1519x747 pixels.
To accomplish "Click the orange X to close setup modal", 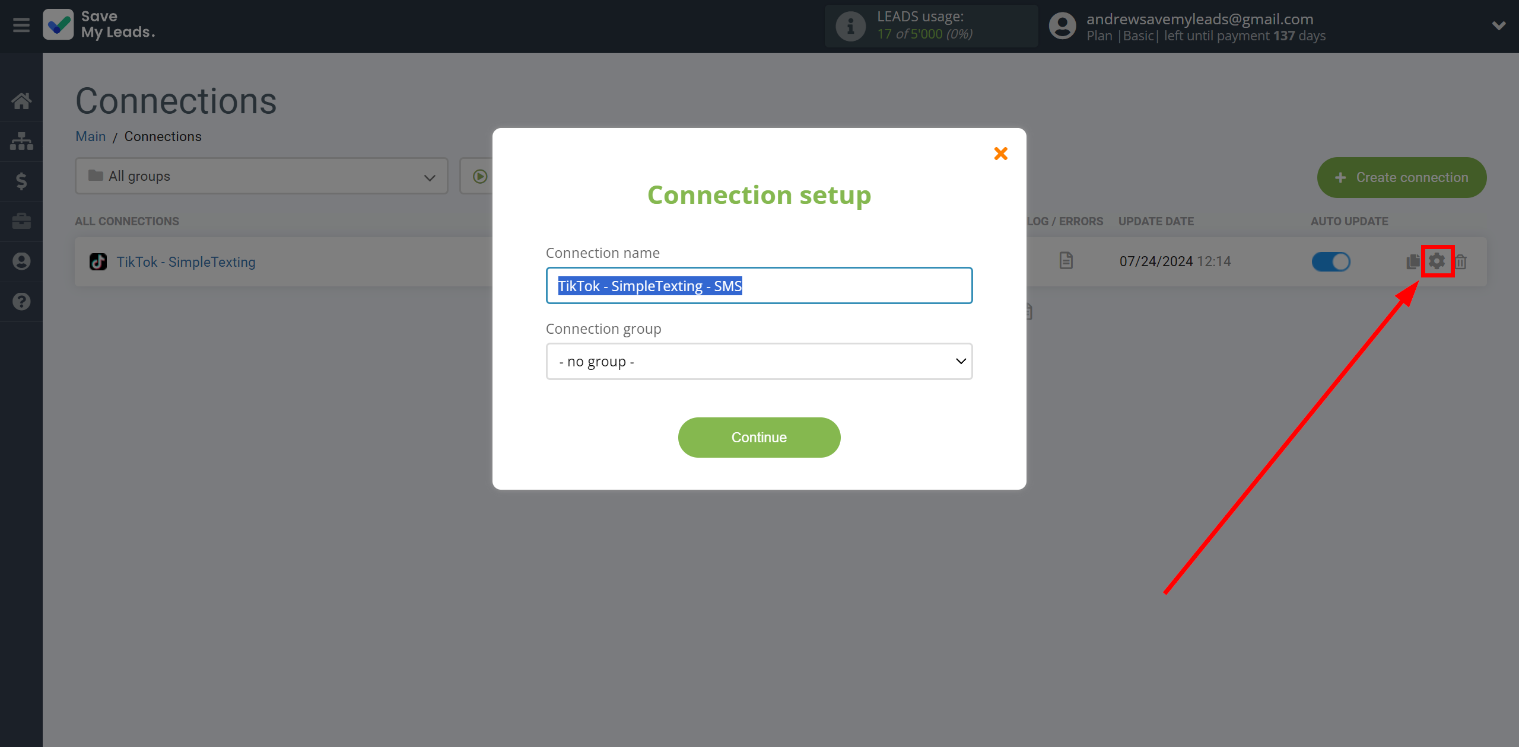I will (x=1002, y=155).
